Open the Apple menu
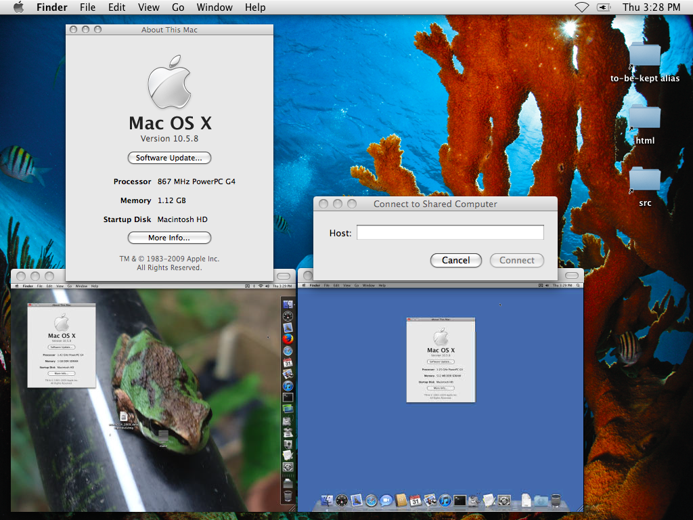Screen dimensions: 693x520 coord(18,7)
